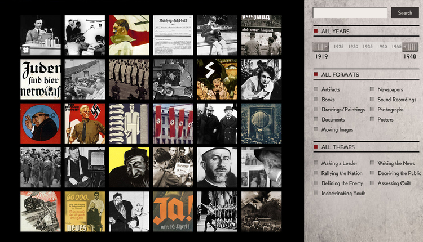Open the Reichsgesetzblatt document thumbnail

(173, 35)
